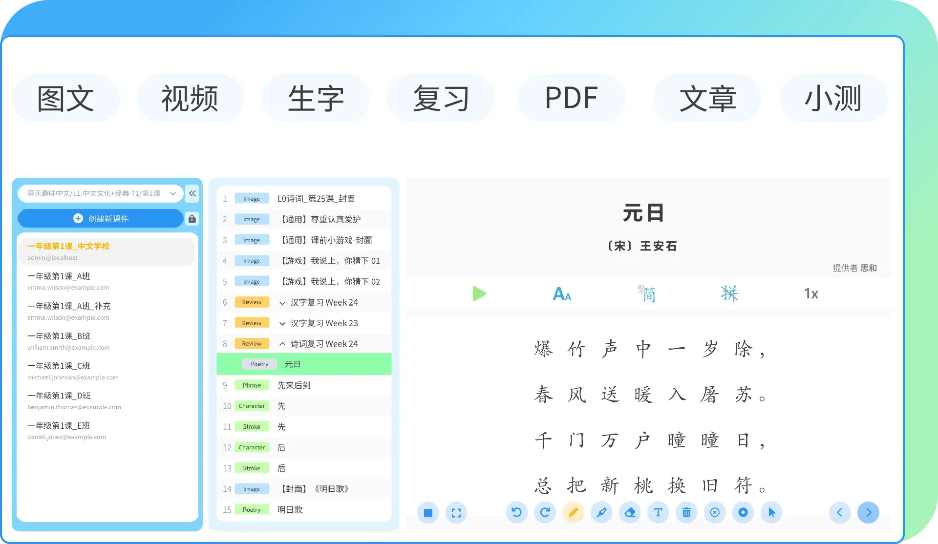The width and height of the screenshot is (938, 544).
Task: Play the poem audio with green triangle
Action: [479, 293]
